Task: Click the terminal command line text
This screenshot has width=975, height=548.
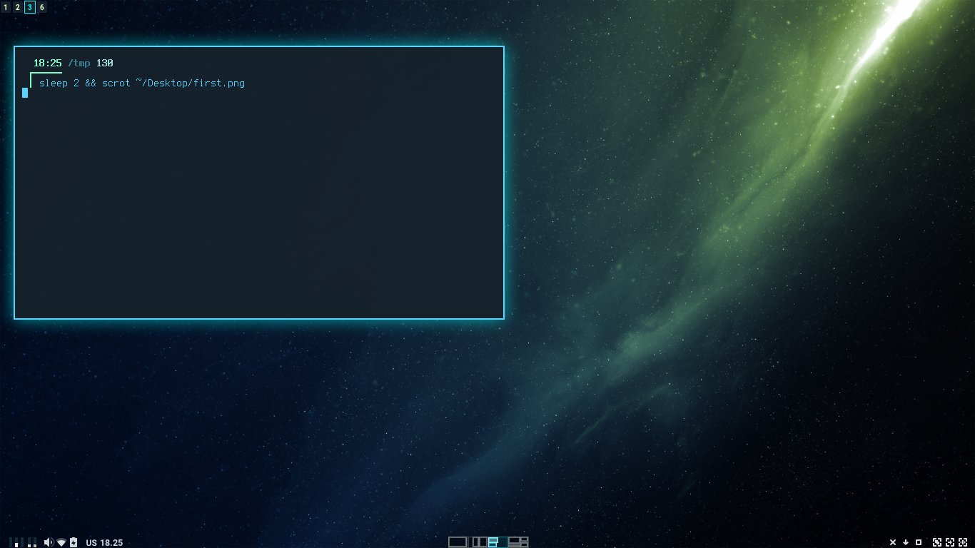Action: tap(142, 83)
